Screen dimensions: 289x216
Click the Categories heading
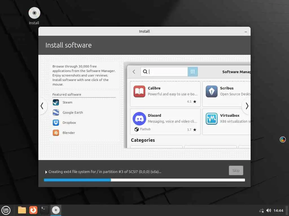pos(143,140)
